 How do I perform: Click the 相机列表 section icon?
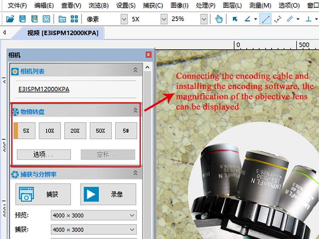pyautogui.click(x=15, y=71)
